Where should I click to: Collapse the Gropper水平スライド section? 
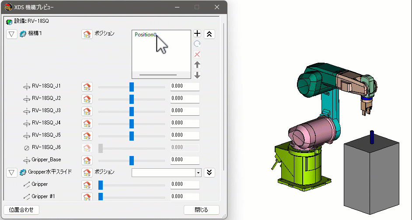click(x=12, y=172)
